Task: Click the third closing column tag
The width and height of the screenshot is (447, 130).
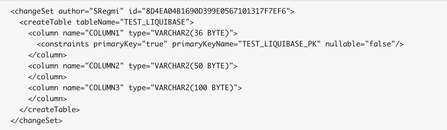Action: (47, 99)
